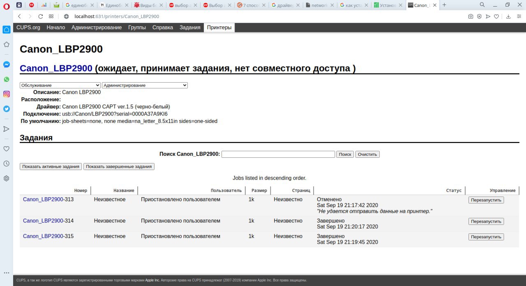The image size is (526, 286).
Task: Go back with the browser back arrow
Action: (x=19, y=16)
